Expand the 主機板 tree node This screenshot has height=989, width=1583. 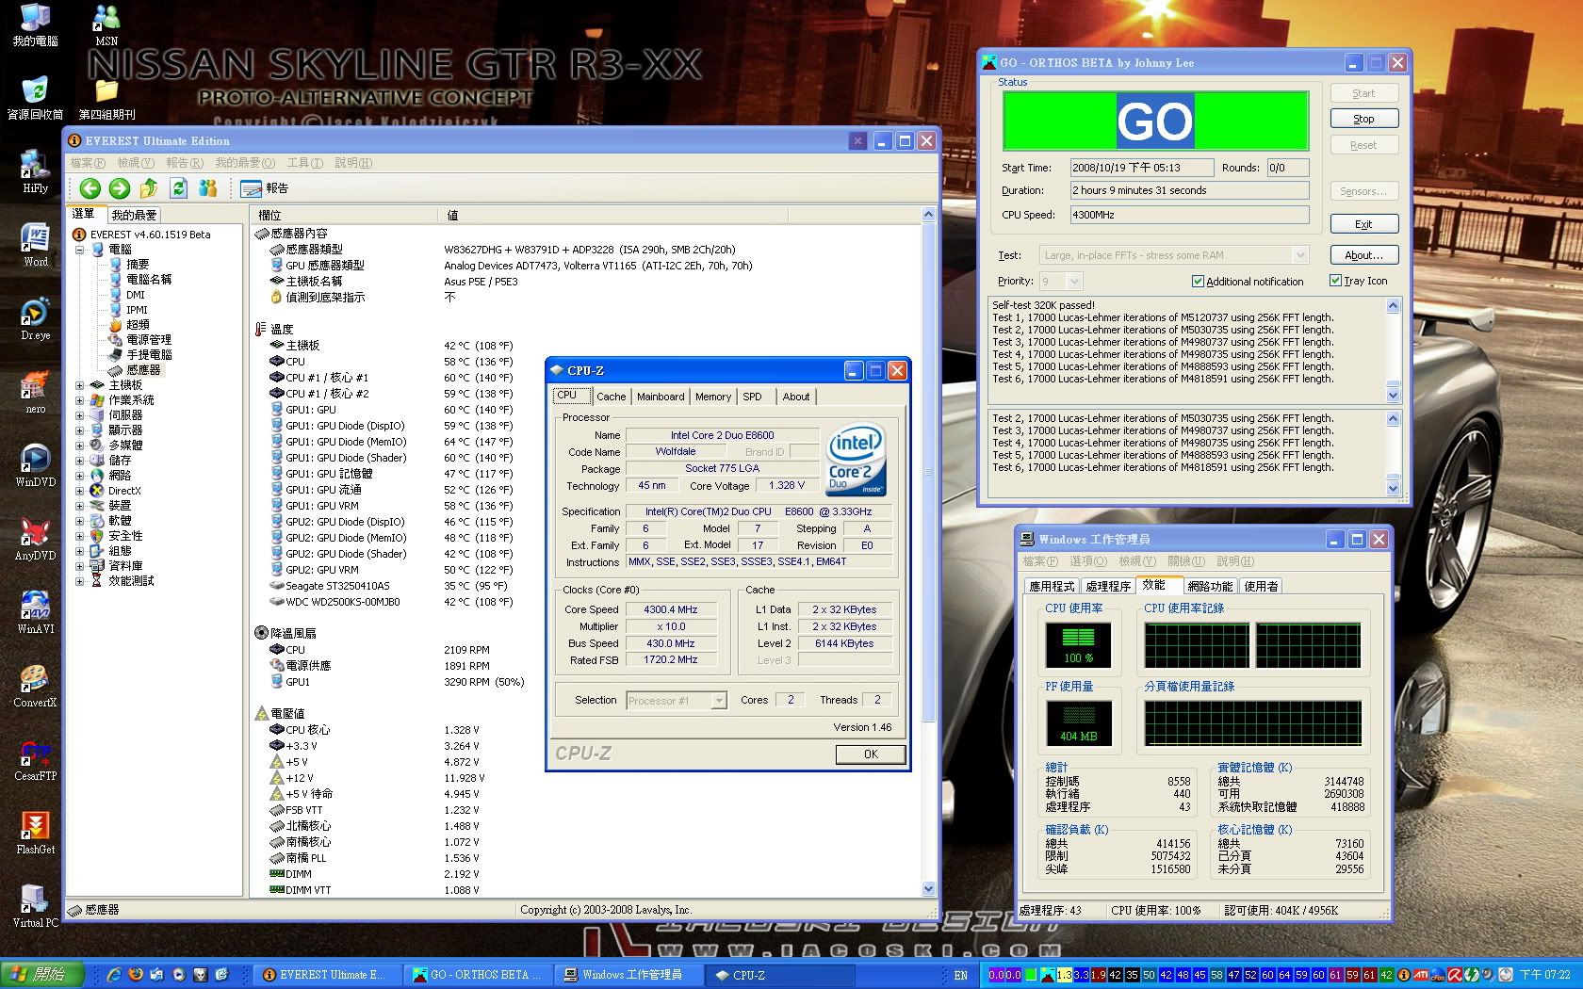[x=80, y=385]
